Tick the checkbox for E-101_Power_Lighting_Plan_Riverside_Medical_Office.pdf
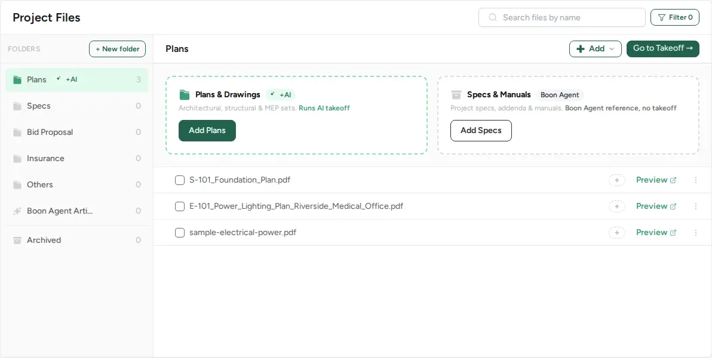This screenshot has height=358, width=712. point(180,206)
